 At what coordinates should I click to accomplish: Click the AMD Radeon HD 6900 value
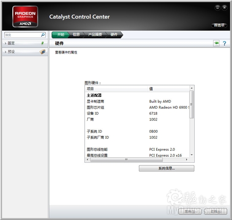coord(169,107)
